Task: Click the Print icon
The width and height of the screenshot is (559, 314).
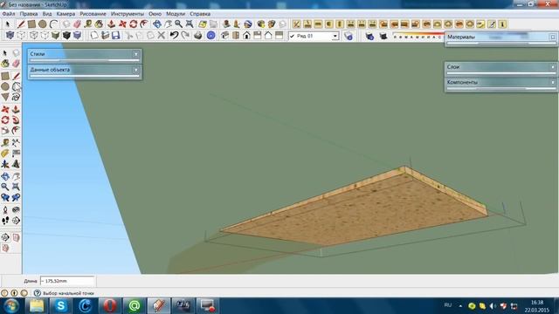Action: pyautogui.click(x=198, y=35)
